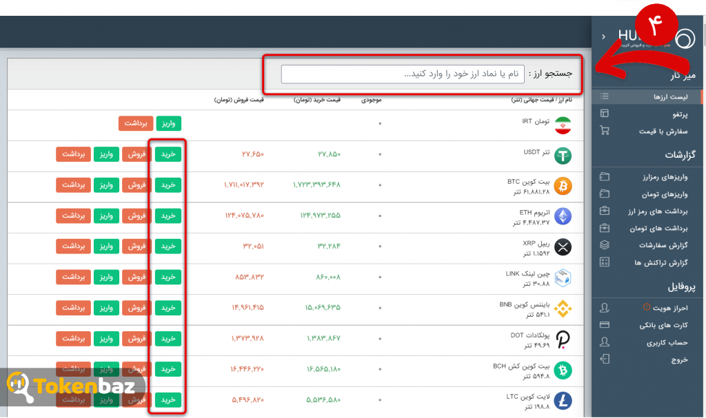
Task: Click خرید button for XRP
Action: (x=168, y=246)
